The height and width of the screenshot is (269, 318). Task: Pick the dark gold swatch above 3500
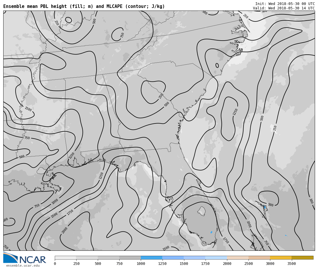(x=302, y=258)
